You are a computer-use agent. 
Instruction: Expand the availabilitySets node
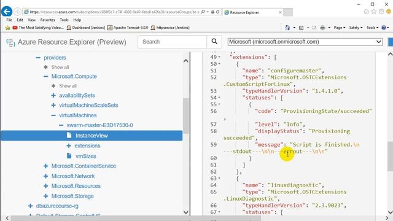point(53,96)
